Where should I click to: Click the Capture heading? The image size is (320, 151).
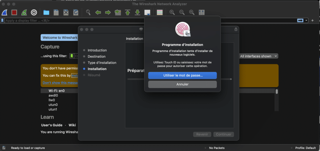tap(50, 47)
